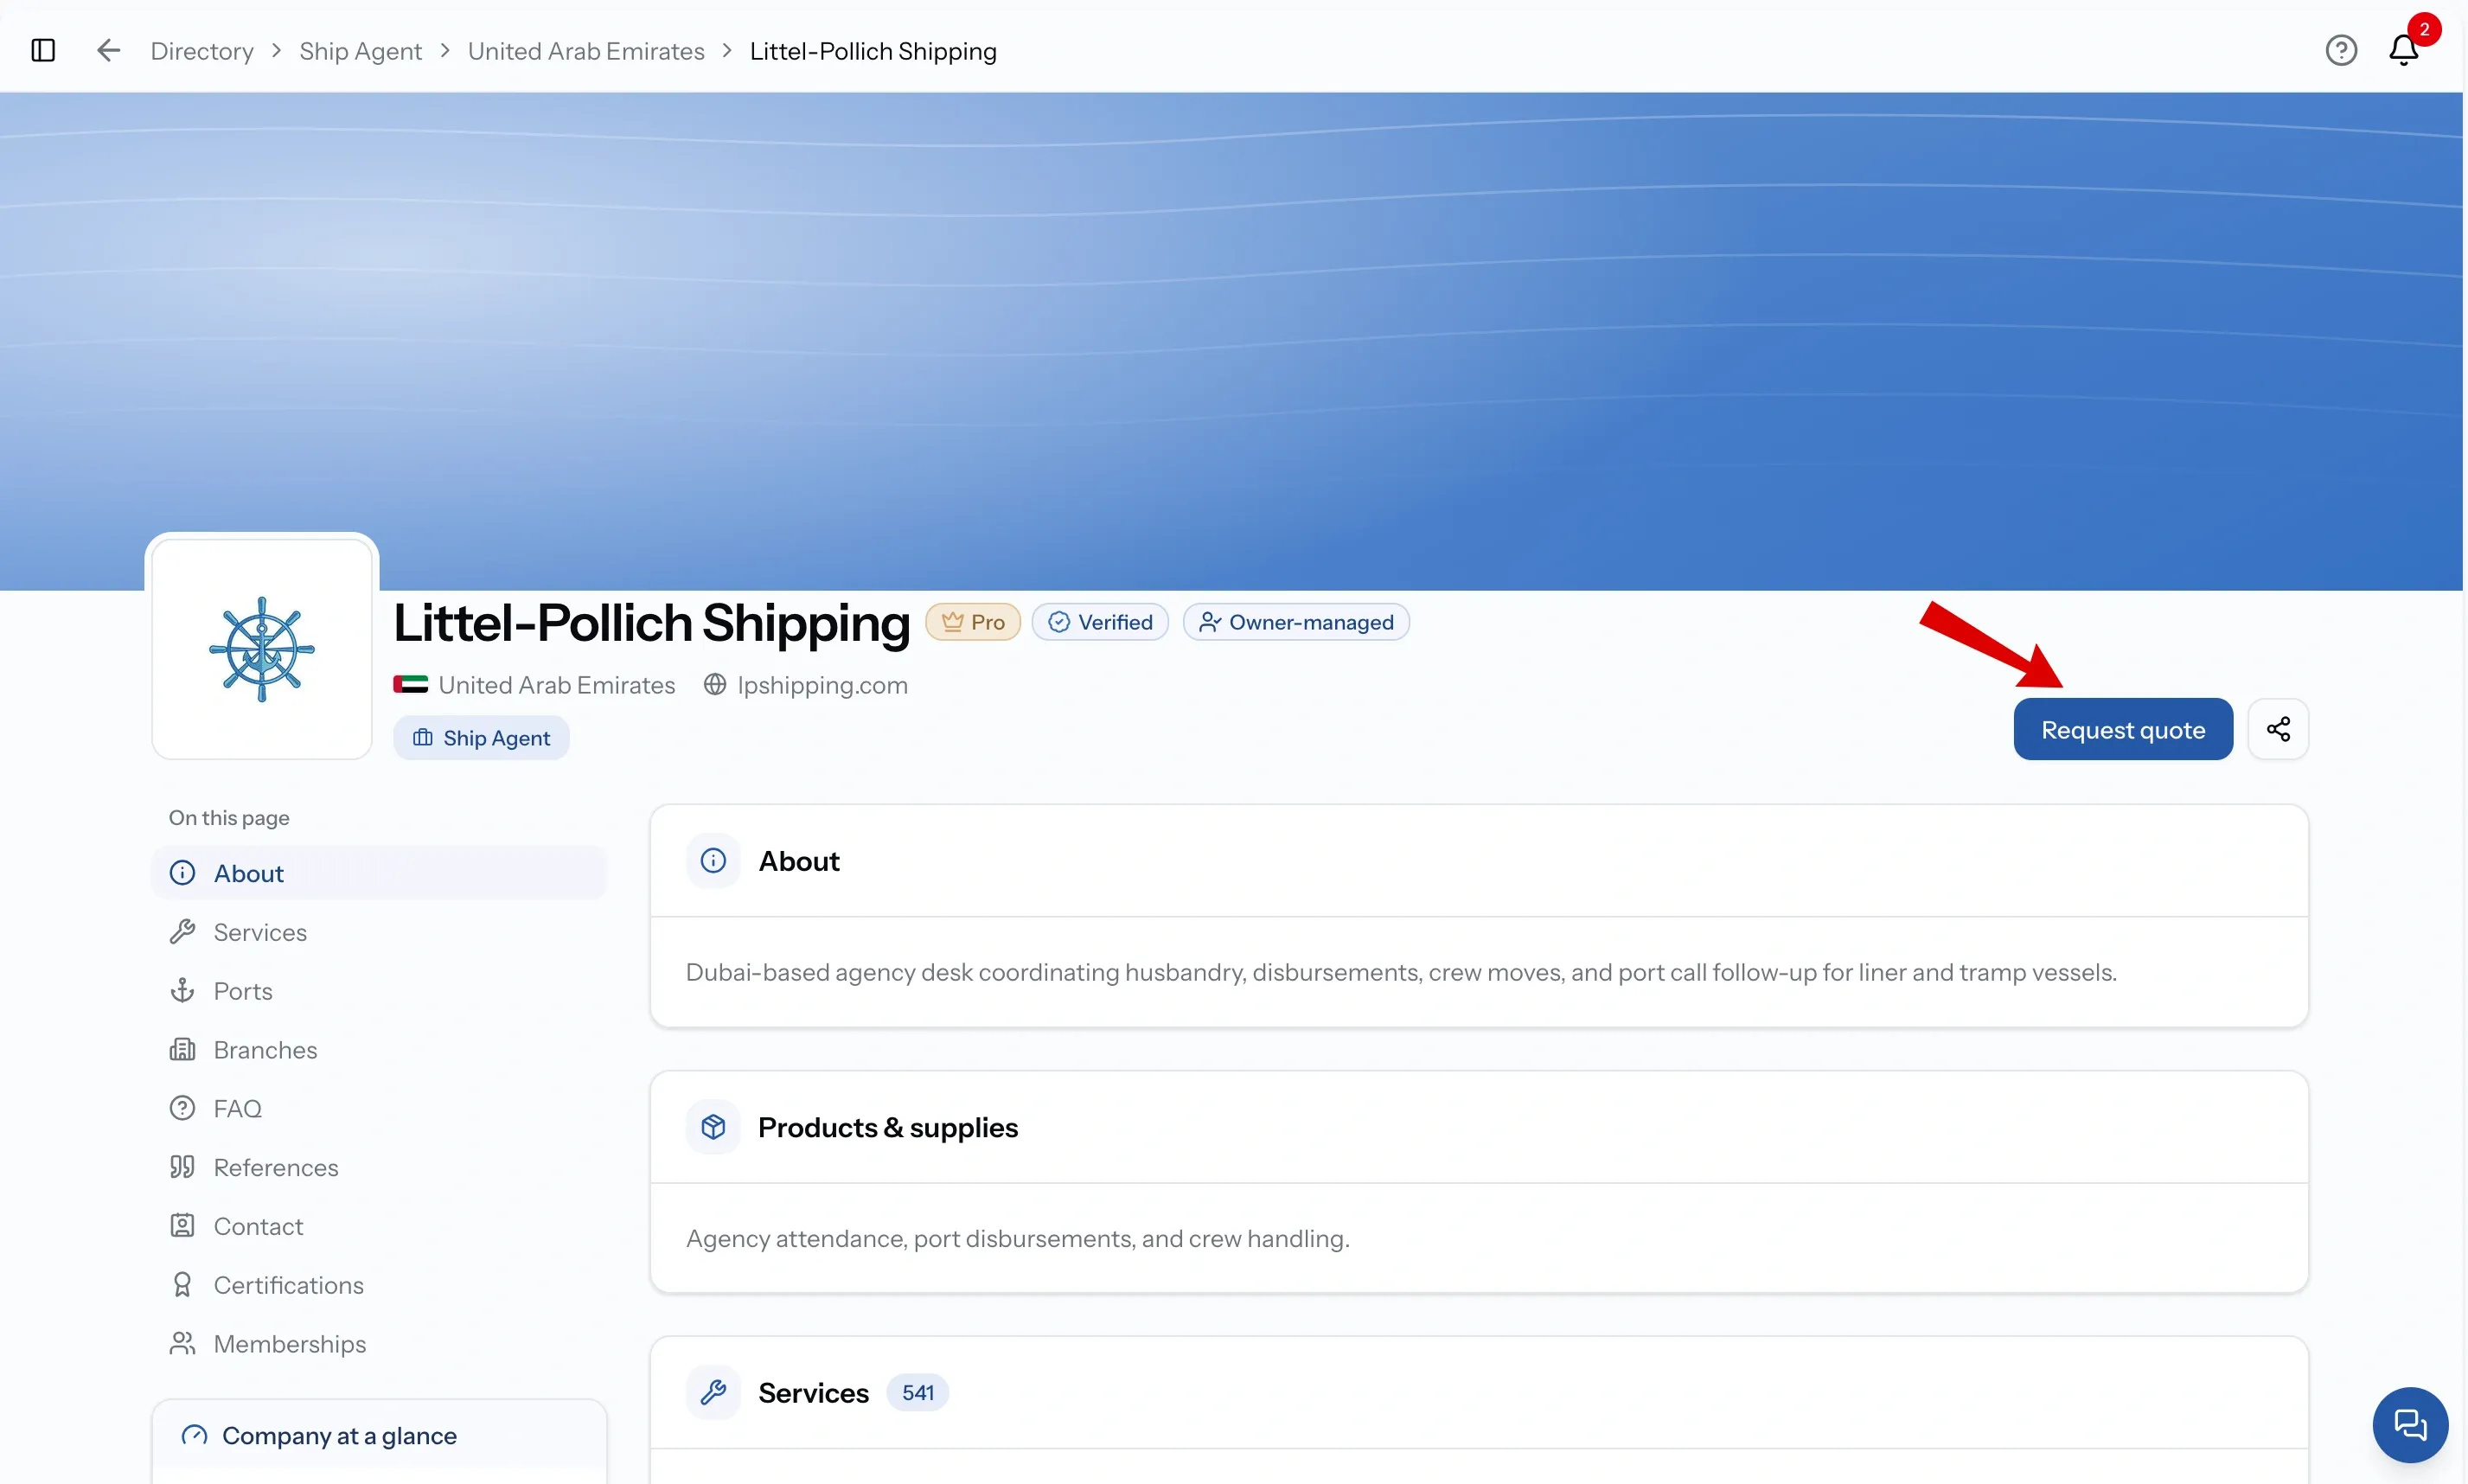Click the Verified badge
Viewport: 2468px width, 1484px height.
[x=1100, y=622]
